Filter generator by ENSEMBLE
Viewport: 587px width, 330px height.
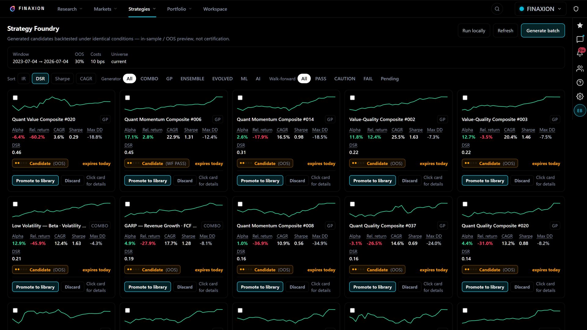pyautogui.click(x=192, y=79)
